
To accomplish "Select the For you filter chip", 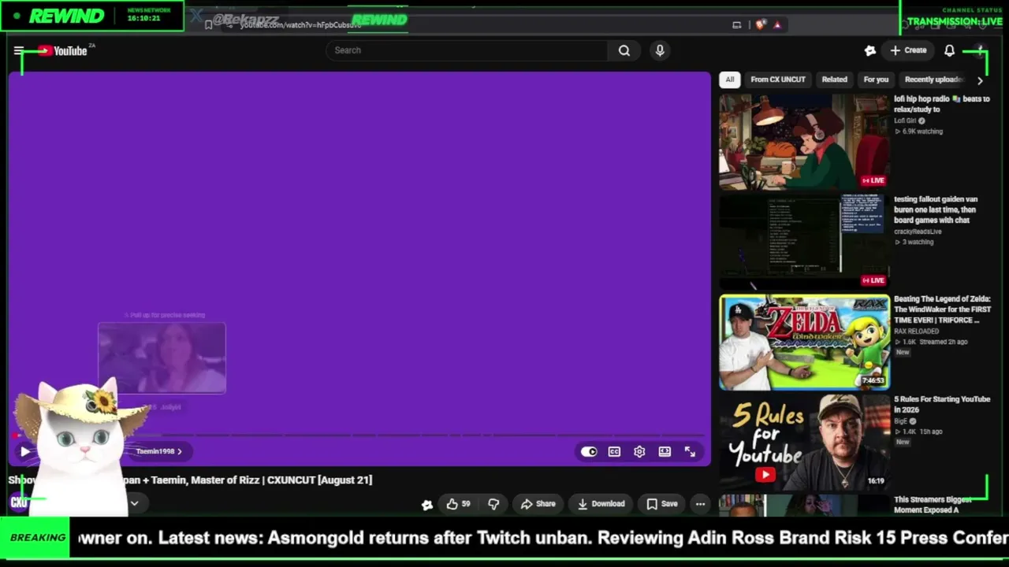I will tap(876, 80).
